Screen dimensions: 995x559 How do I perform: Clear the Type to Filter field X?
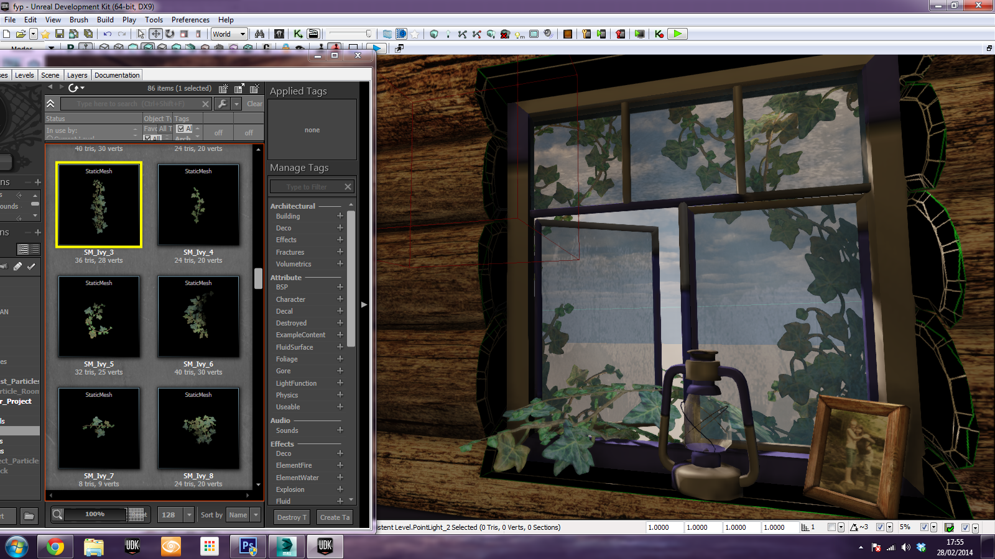(348, 186)
